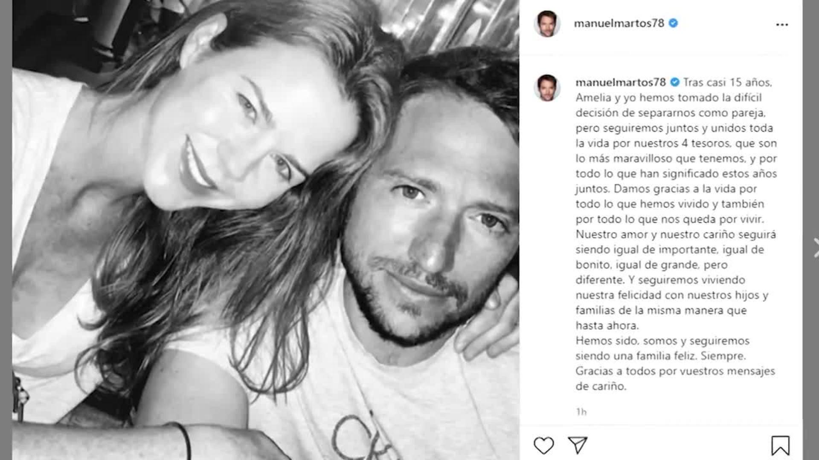Screen dimensions: 819x460
Task: Click the 'Hemos sido, somos y seguiremos' line
Action: [x=662, y=341]
